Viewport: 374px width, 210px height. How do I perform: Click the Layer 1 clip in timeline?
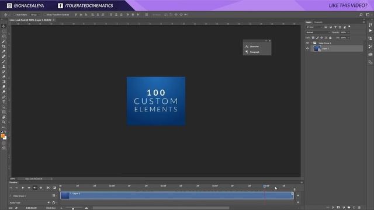click(176, 195)
